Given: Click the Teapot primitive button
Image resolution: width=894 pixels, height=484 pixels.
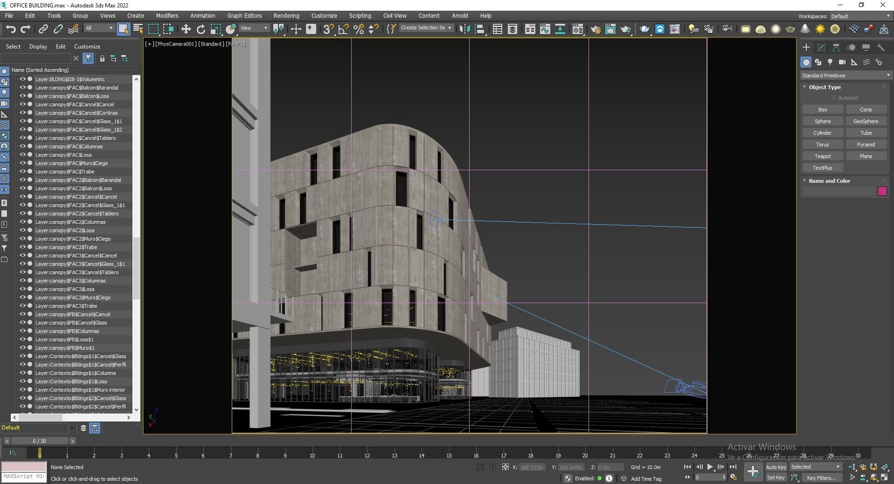Looking at the screenshot, I should click(823, 156).
